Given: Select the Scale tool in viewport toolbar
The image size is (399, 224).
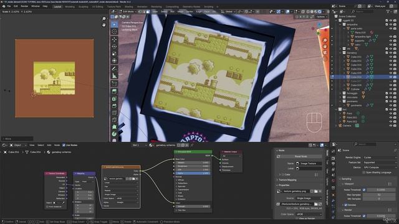Looking at the screenshot, I should tap(114, 54).
